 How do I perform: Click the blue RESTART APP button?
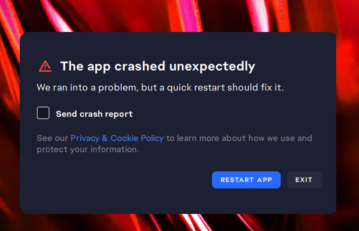246,180
